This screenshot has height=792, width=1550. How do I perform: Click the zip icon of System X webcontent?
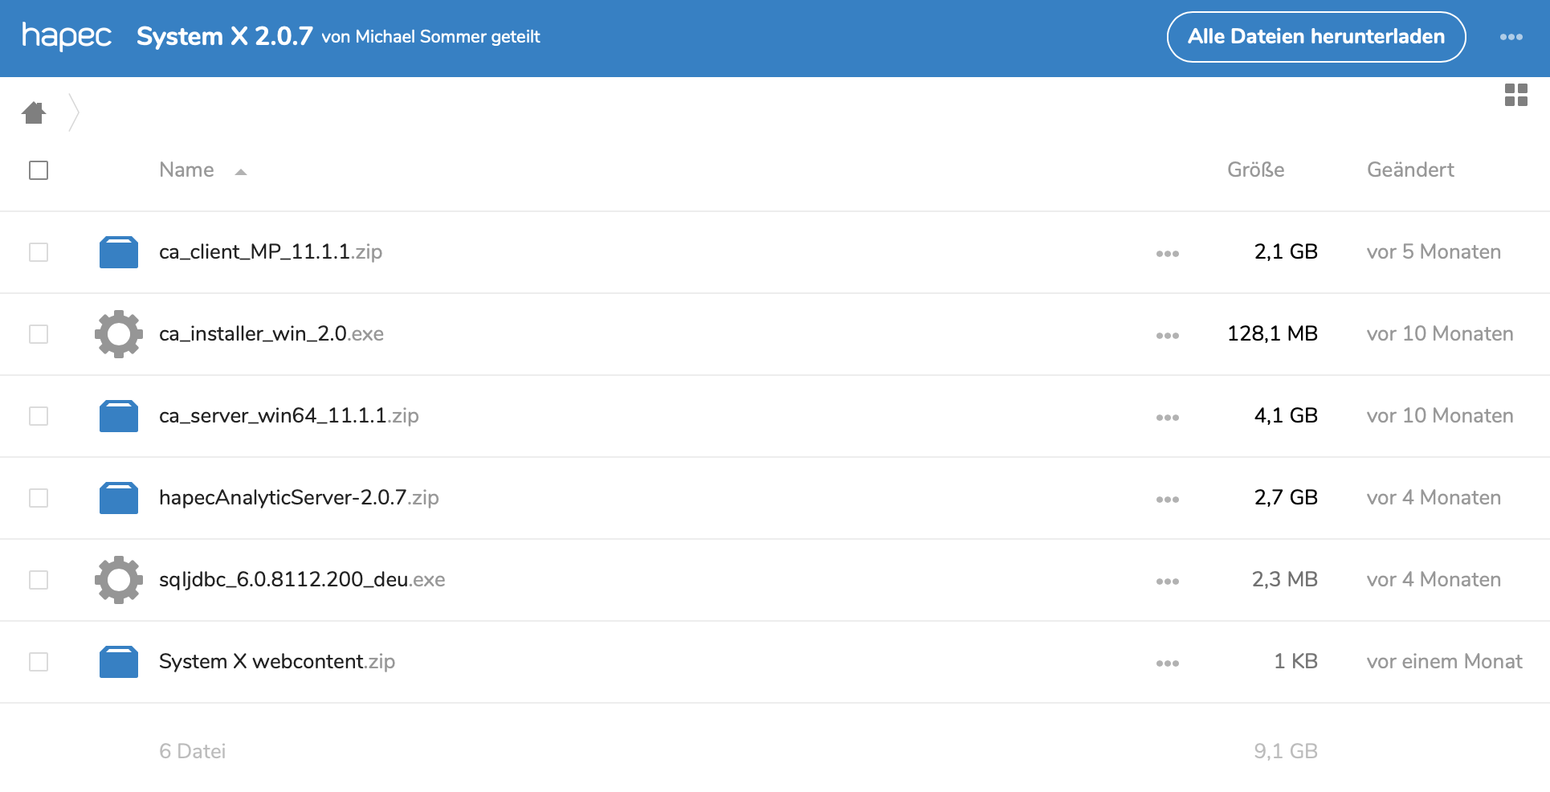click(x=119, y=662)
